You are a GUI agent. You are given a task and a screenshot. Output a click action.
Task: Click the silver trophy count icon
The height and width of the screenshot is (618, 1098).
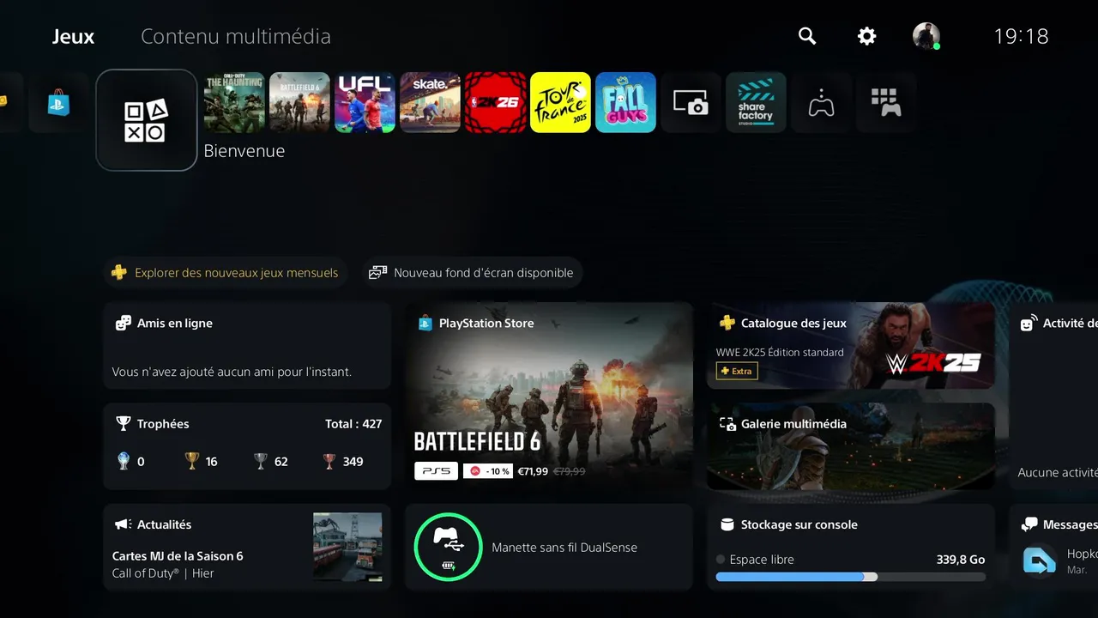261,461
